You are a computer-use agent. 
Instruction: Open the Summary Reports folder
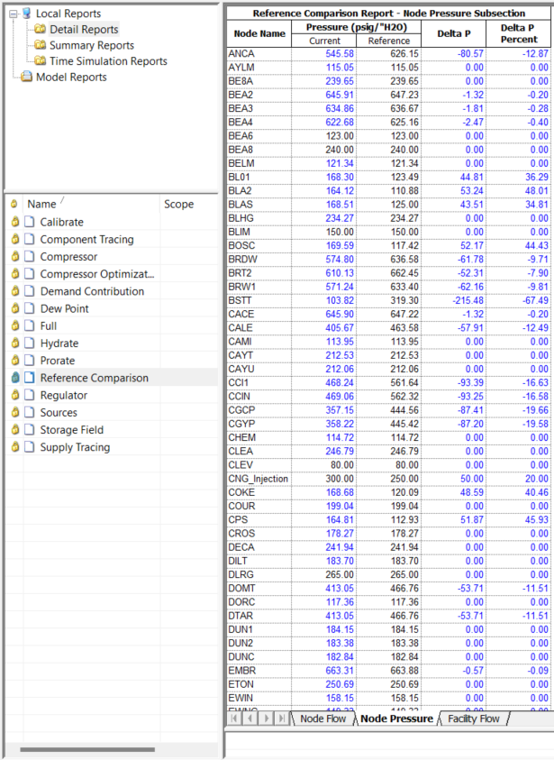click(x=92, y=46)
